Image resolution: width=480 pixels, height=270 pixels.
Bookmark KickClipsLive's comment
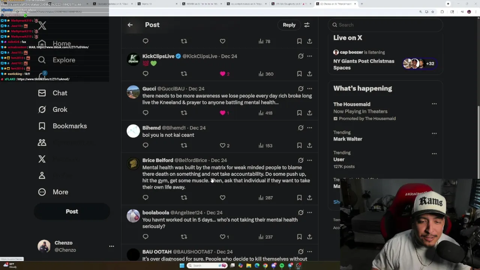[299, 74]
